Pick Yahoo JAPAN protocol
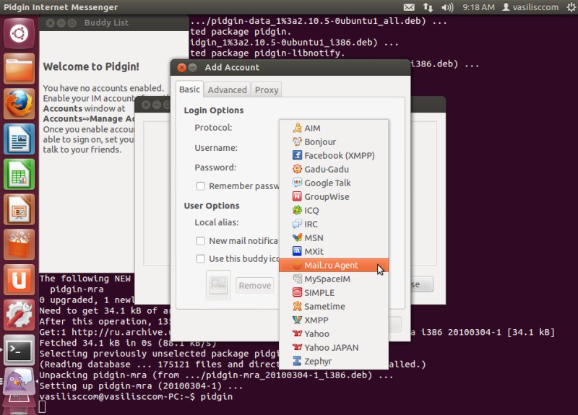 pos(334,348)
